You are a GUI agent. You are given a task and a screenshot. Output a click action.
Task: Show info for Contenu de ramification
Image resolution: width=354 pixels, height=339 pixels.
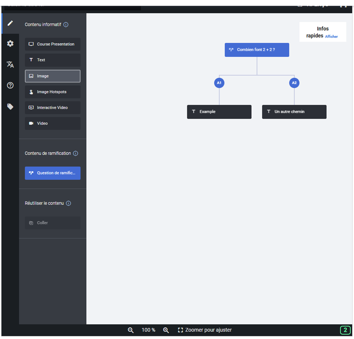coord(76,154)
